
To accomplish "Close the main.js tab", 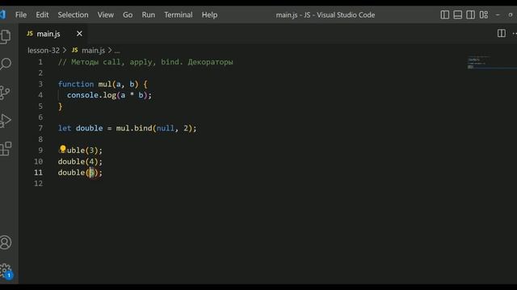I will pyautogui.click(x=79, y=34).
